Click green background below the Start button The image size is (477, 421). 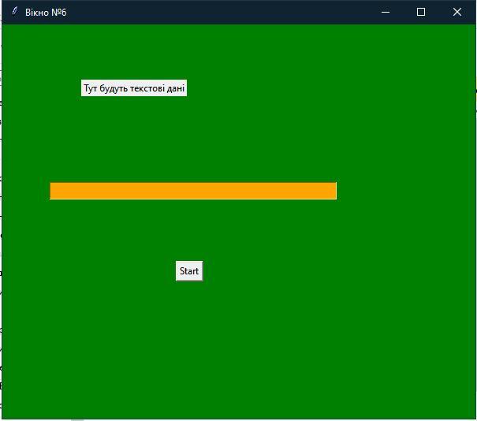(x=189, y=339)
